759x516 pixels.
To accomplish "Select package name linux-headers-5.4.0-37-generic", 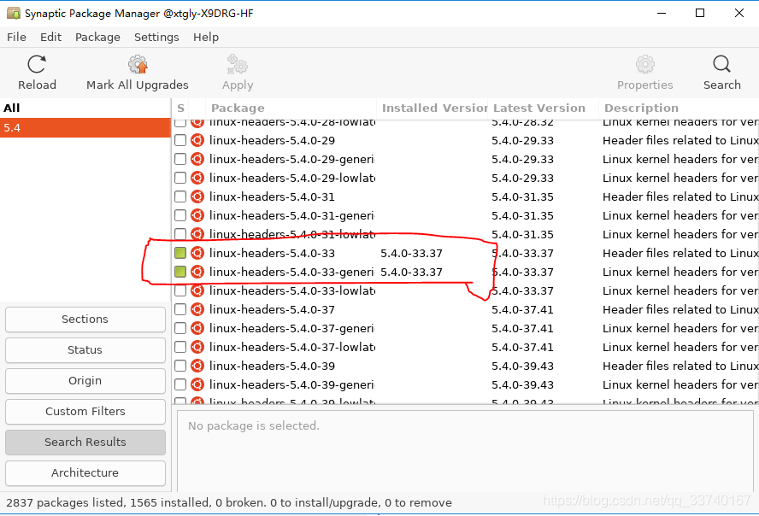I will point(291,328).
